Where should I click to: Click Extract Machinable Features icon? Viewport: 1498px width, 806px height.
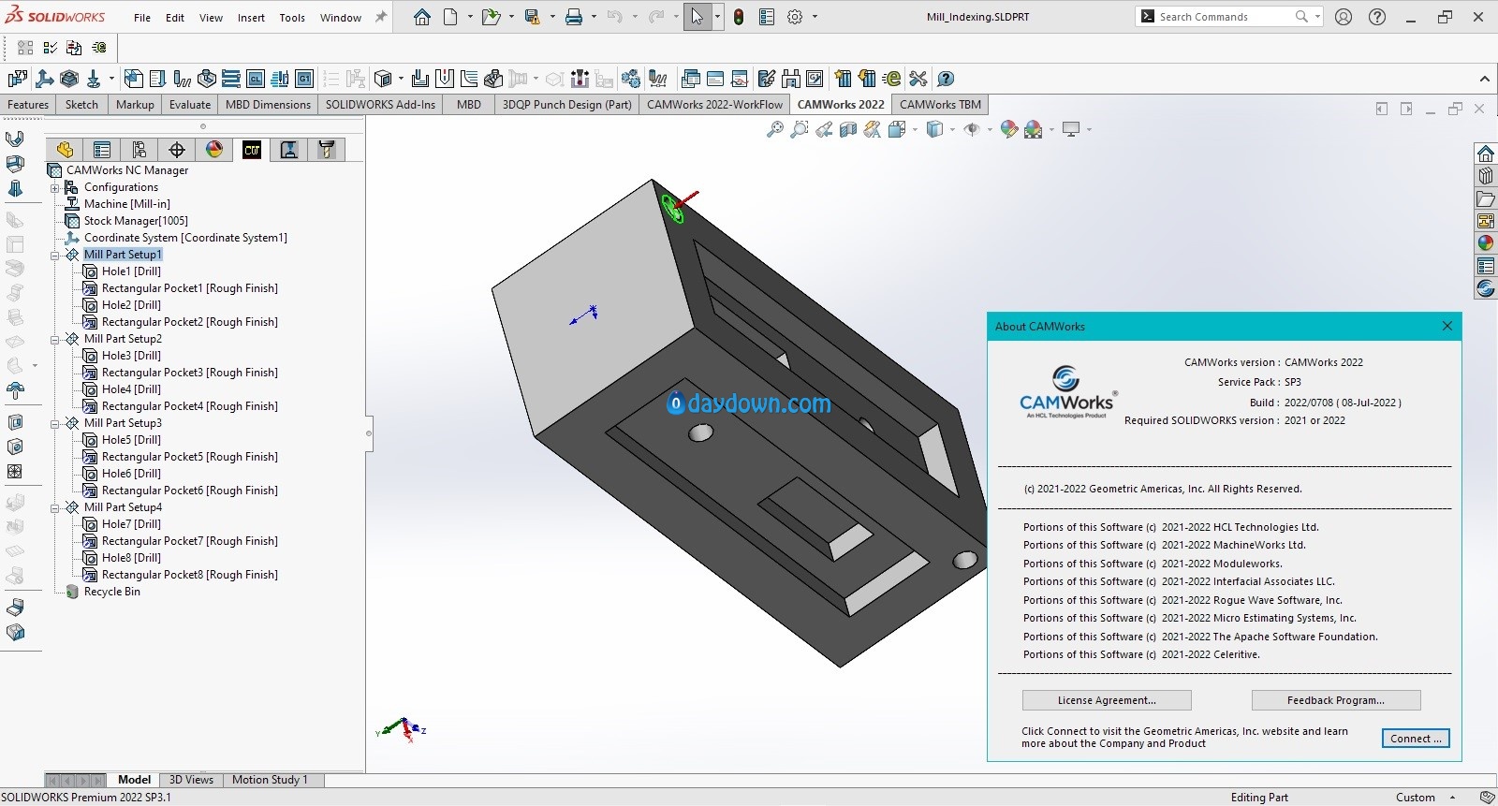(134, 79)
